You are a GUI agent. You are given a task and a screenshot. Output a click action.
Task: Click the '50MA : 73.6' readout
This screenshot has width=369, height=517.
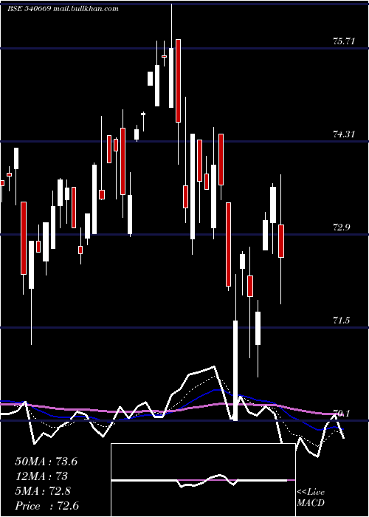[46, 462]
